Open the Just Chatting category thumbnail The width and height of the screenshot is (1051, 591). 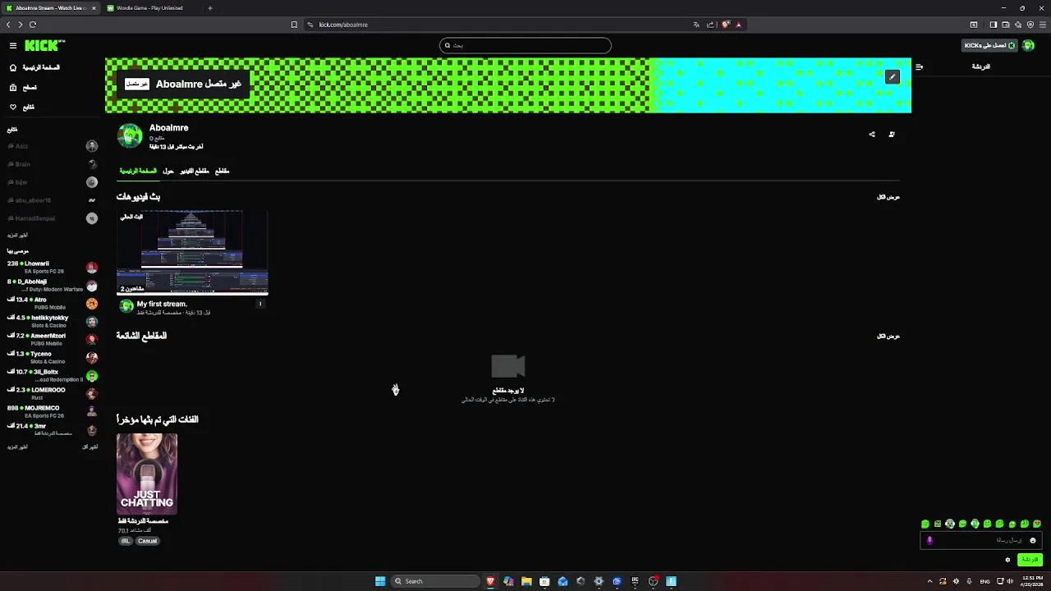(147, 474)
